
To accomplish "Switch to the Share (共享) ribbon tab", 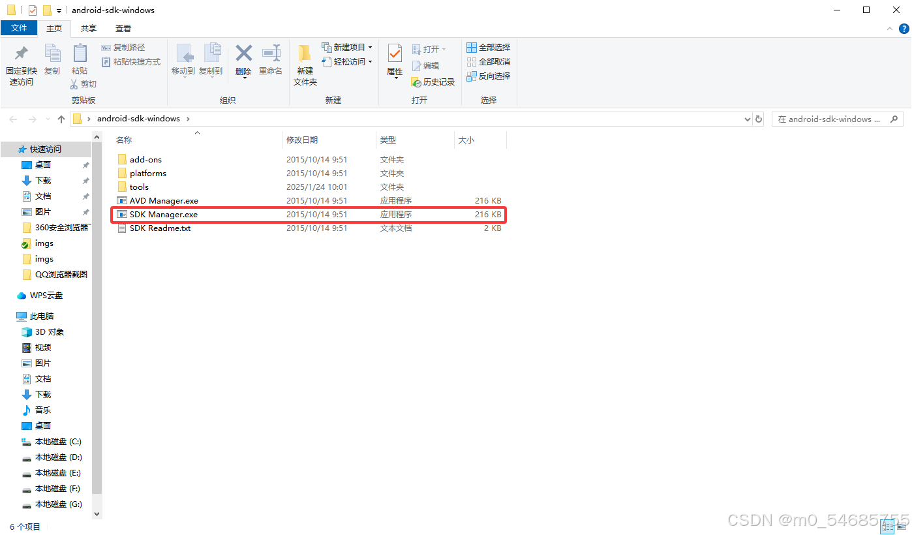I will (89, 29).
